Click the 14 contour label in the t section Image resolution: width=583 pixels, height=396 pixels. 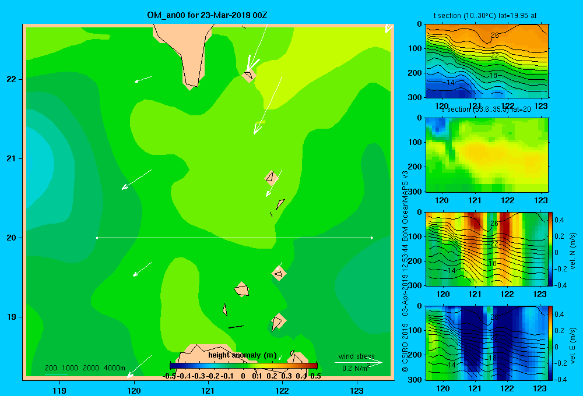(x=451, y=83)
